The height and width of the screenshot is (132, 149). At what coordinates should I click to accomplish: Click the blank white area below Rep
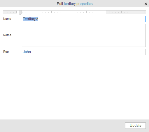tap(74, 87)
